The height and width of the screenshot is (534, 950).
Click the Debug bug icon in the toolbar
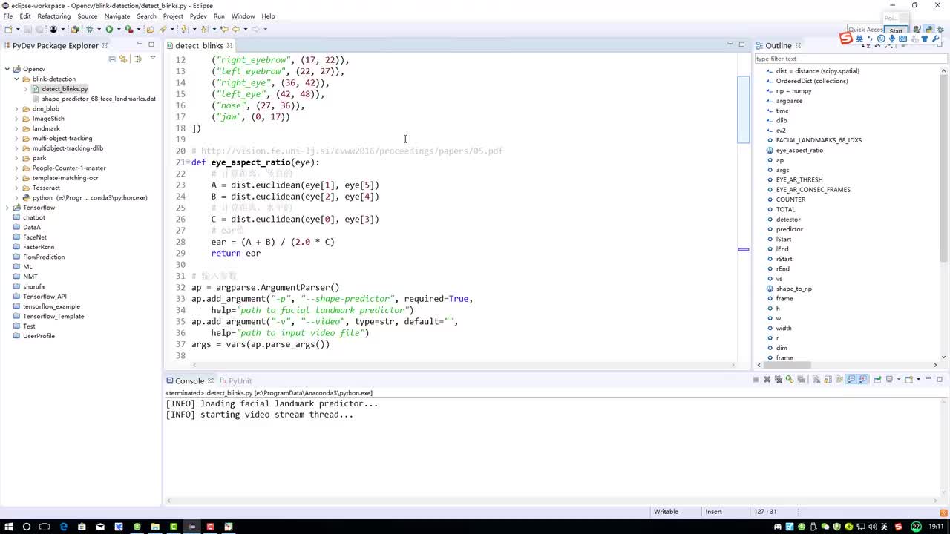pos(89,29)
